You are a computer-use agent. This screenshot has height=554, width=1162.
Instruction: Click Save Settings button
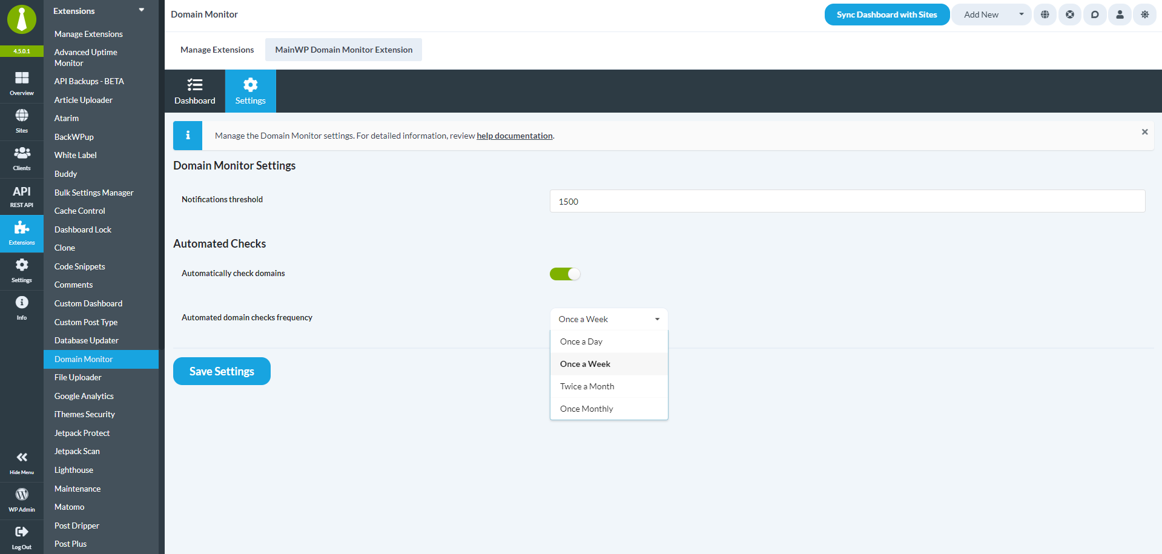coord(222,371)
